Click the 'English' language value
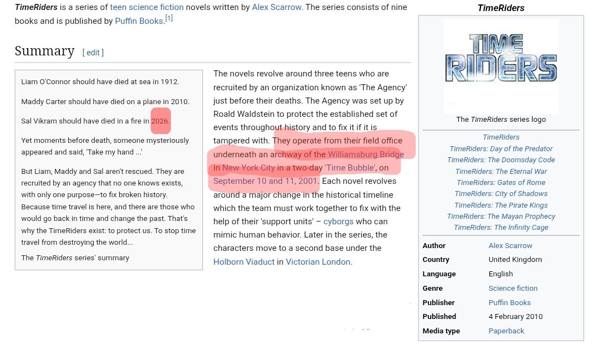This screenshot has width=598, height=345. click(x=500, y=274)
